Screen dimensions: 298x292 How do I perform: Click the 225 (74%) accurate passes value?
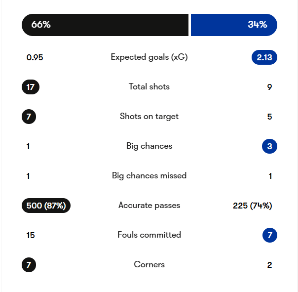click(252, 206)
